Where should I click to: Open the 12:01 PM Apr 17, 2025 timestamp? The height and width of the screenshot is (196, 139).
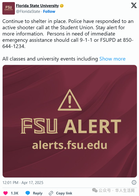point(23,183)
